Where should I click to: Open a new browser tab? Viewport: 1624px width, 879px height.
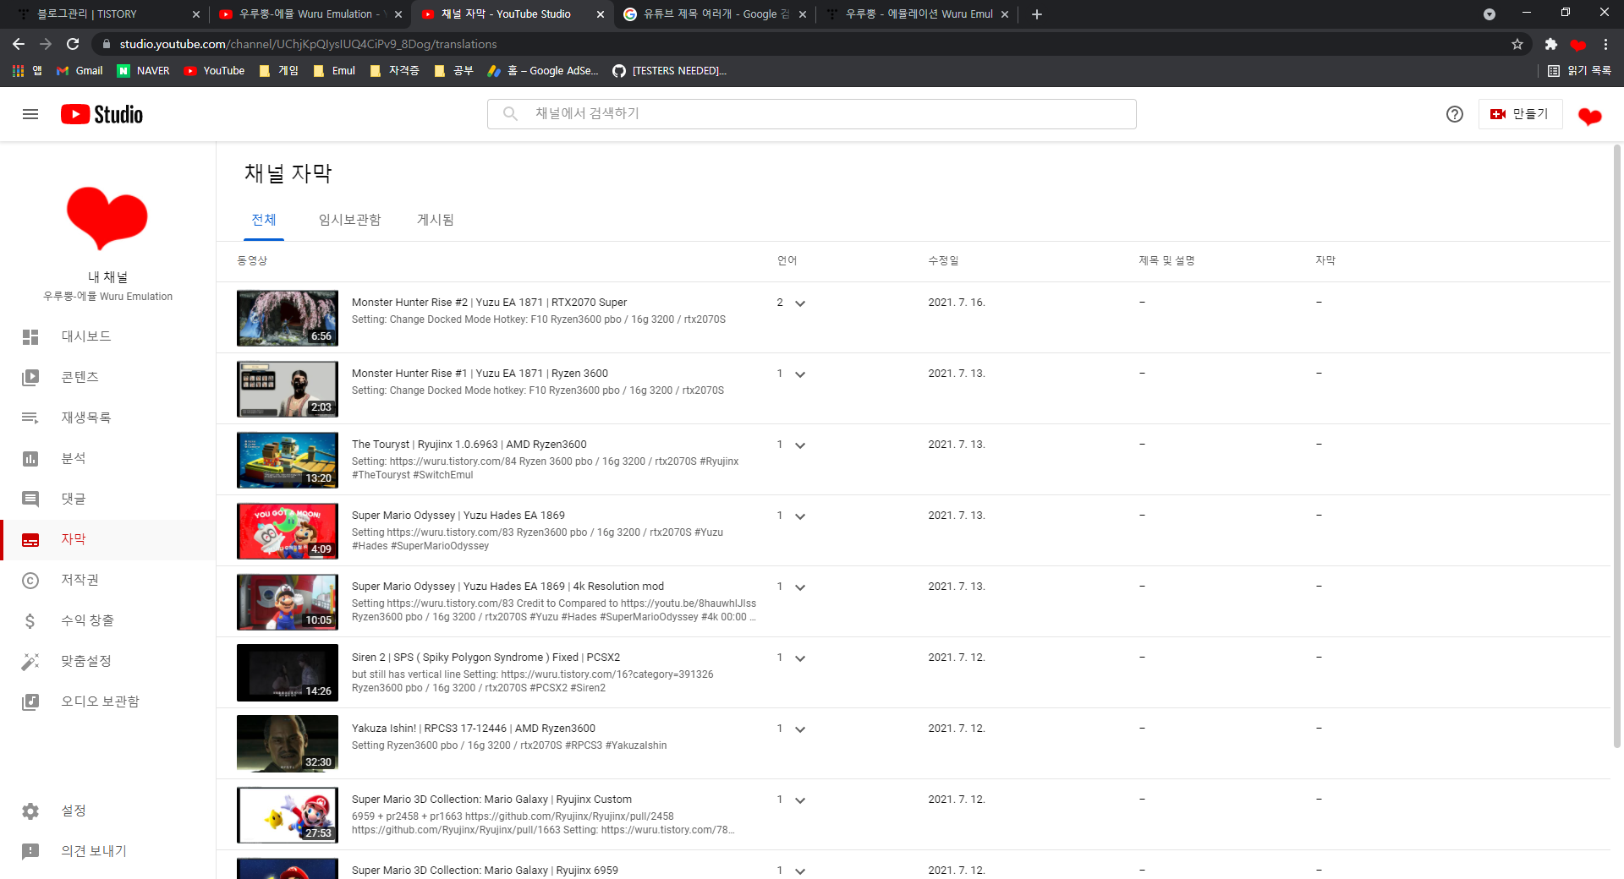point(1037,14)
